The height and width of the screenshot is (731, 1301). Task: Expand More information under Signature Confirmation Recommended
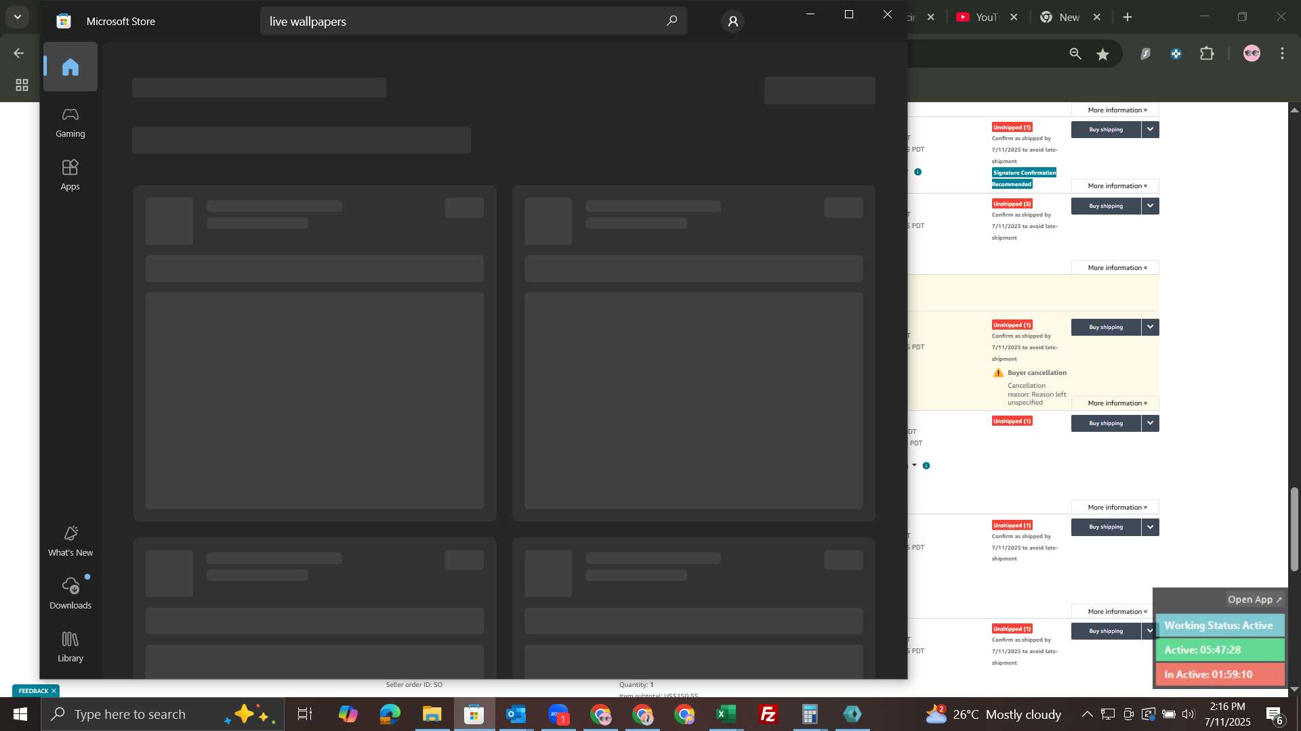[x=1115, y=186]
